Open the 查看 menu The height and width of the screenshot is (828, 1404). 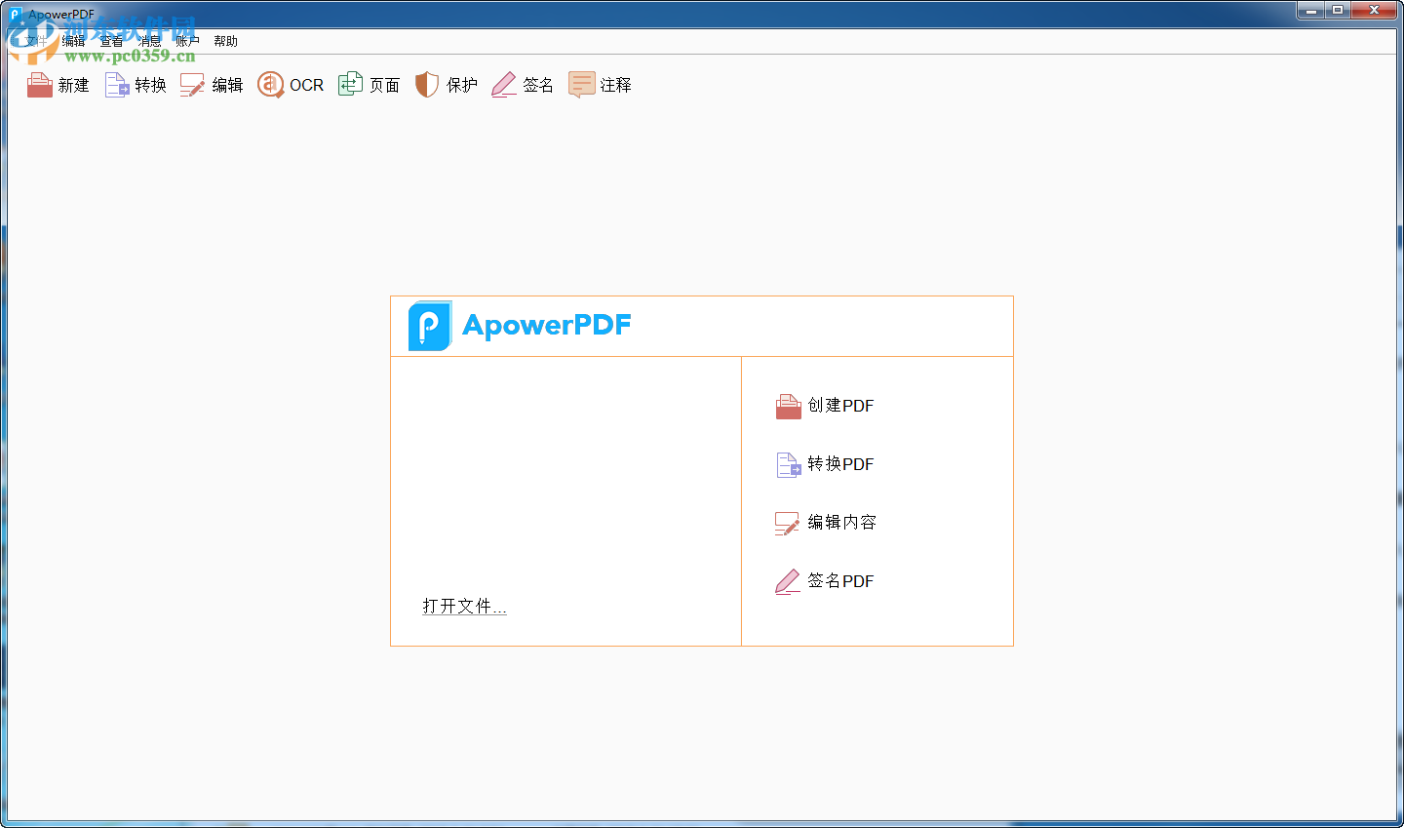[109, 41]
